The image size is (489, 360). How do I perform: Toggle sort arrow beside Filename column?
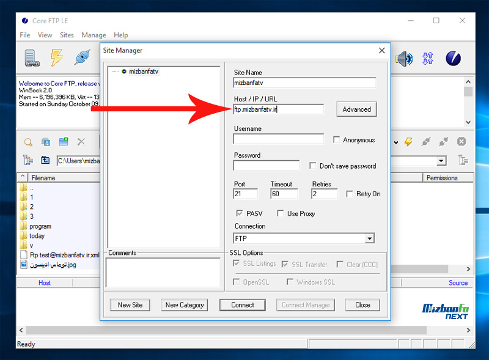[23, 177]
